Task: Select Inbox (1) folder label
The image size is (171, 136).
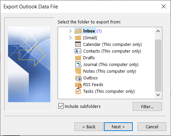Action: click(x=92, y=31)
